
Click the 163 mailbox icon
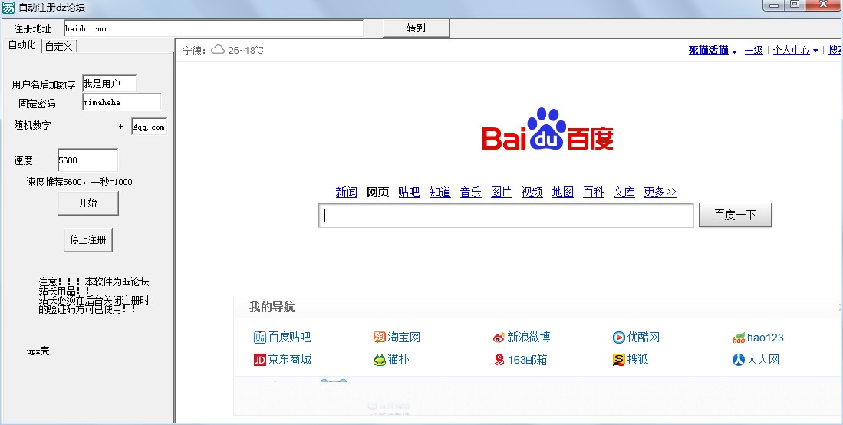(499, 360)
